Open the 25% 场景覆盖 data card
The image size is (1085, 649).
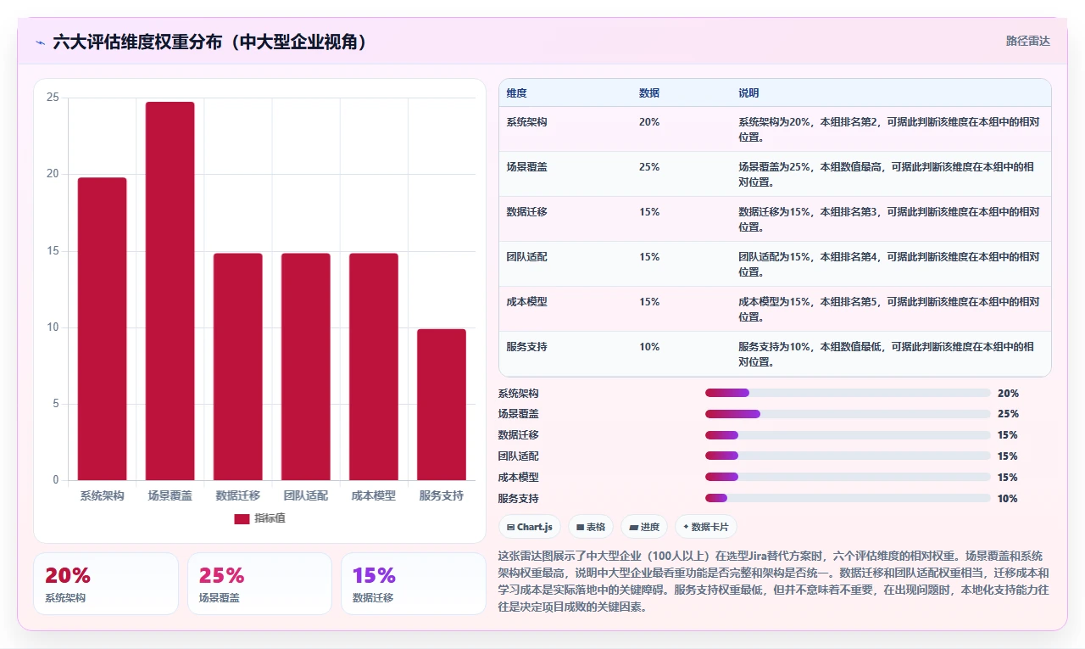(259, 584)
